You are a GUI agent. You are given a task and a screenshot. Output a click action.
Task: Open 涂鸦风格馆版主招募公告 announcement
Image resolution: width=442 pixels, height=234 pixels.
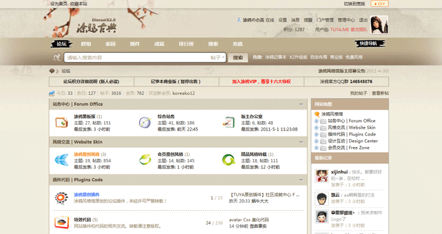click(342, 71)
